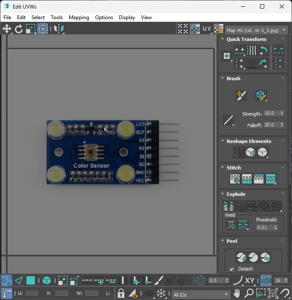Viewport: 292px width, 300px height.
Task: Increase Strength with spinner arrows
Action: click(x=282, y=113)
